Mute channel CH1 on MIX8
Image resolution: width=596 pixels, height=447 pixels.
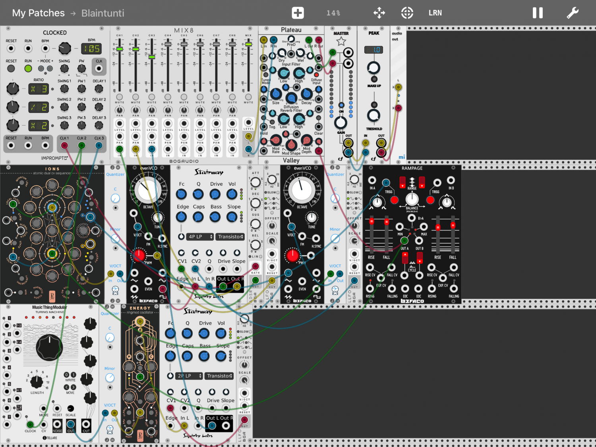(x=120, y=97)
